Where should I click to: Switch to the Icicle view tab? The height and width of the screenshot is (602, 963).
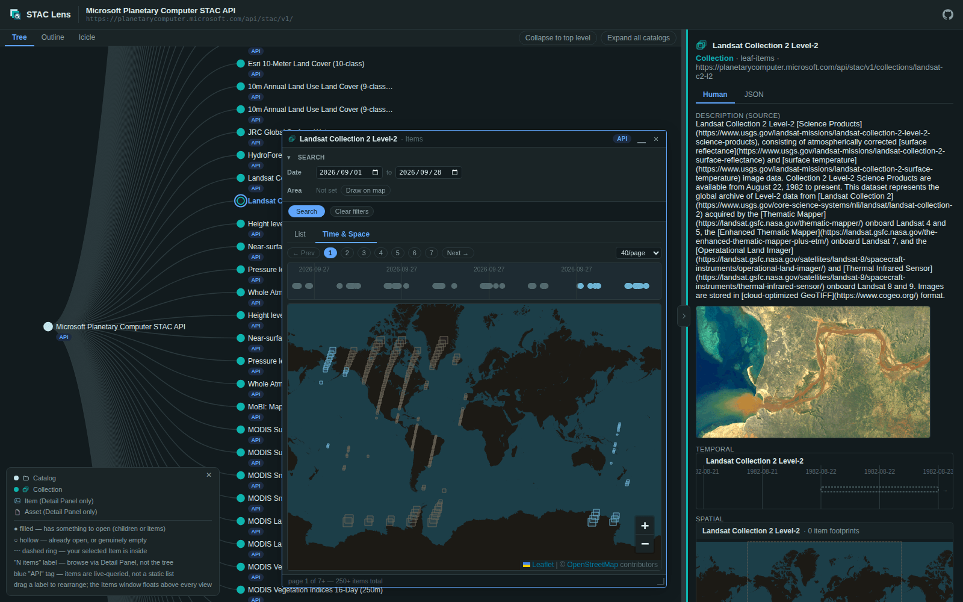point(87,37)
